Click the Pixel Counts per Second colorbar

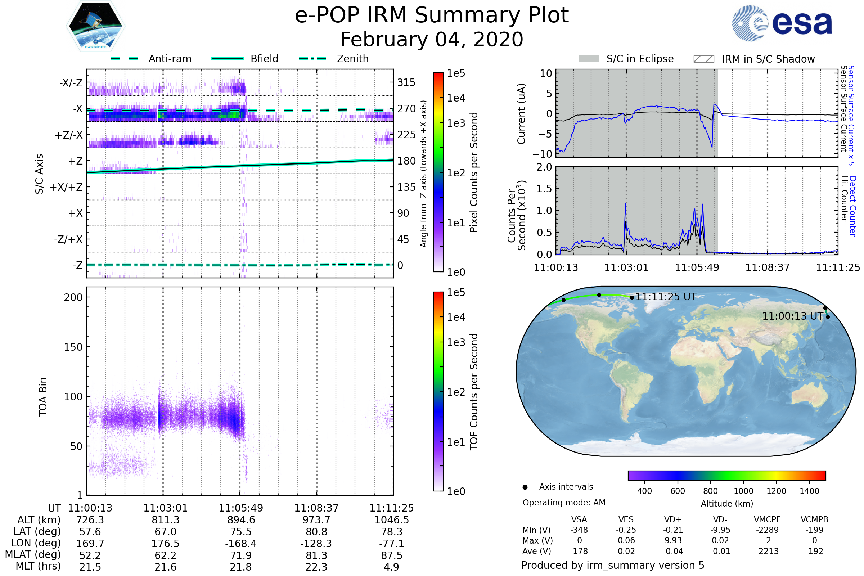438,172
